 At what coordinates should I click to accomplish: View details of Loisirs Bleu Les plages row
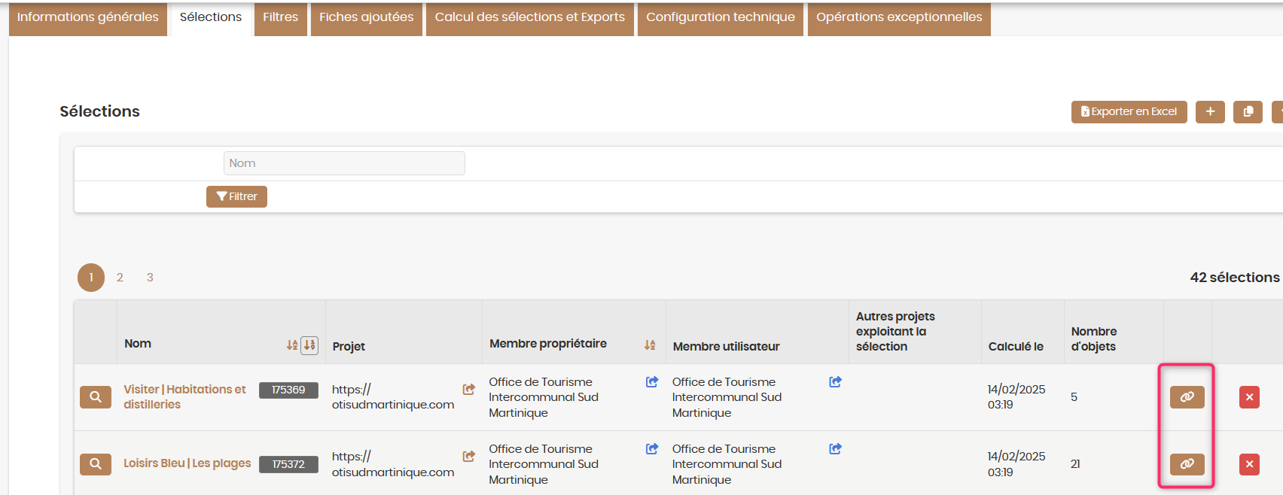point(96,463)
